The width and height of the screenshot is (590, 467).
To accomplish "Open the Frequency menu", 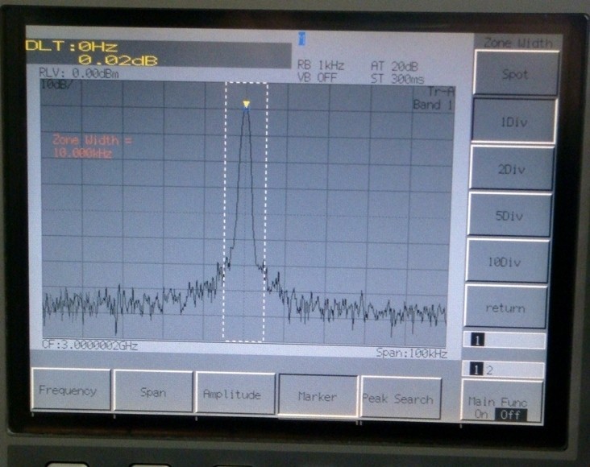I will 71,390.
